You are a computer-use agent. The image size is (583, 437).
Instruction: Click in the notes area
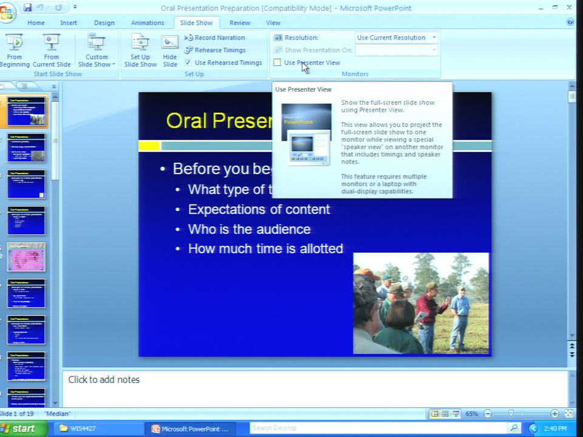pos(315,388)
